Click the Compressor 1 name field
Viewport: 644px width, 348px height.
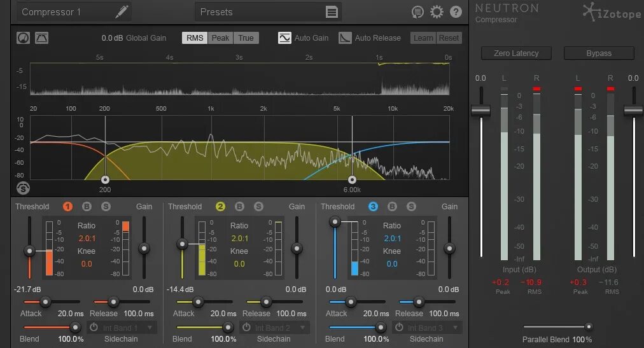(74, 12)
